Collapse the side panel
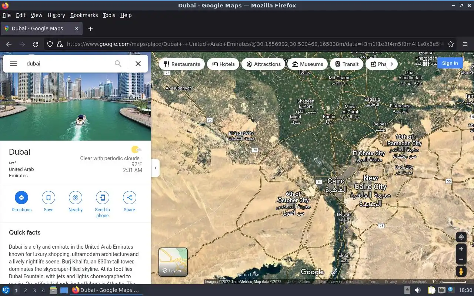474x296 pixels. 156,168
